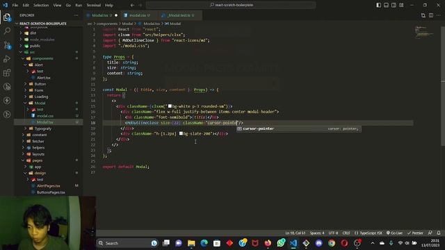
Task: Open the File menu
Action: tap(15, 5)
